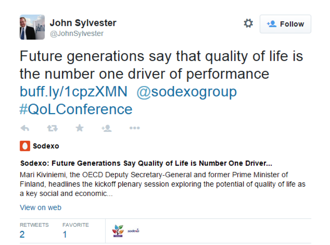This screenshot has height=245, width=330.
Task: Open the @sodexogroup mention
Action: [x=187, y=92]
